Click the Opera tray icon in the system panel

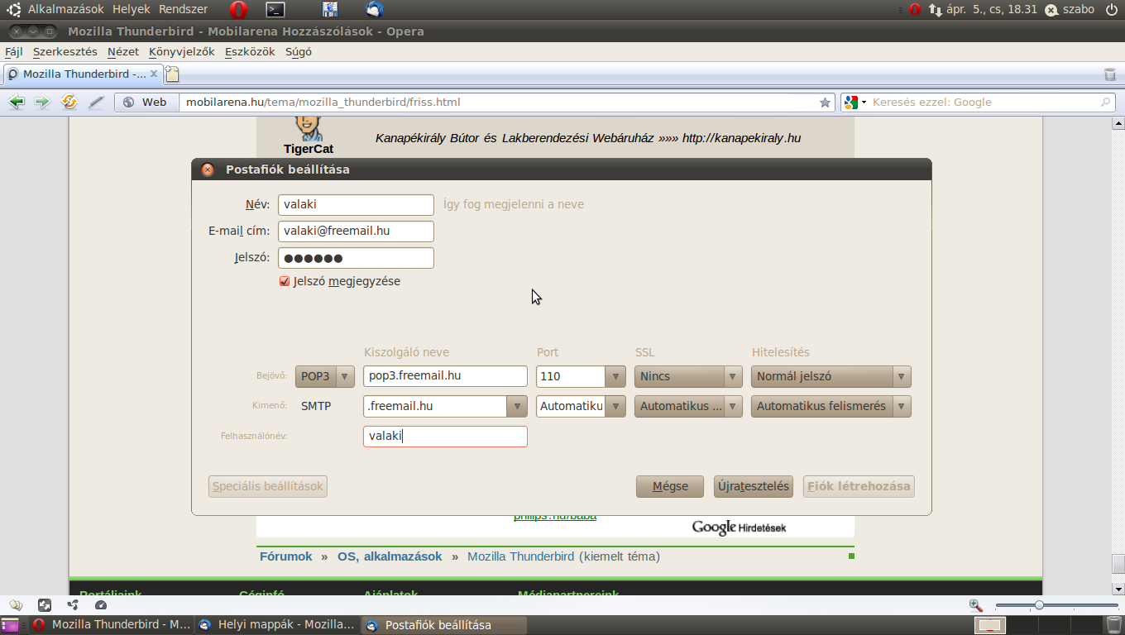point(915,10)
